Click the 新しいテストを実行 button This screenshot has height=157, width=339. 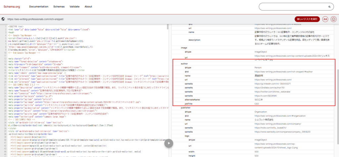(307, 19)
